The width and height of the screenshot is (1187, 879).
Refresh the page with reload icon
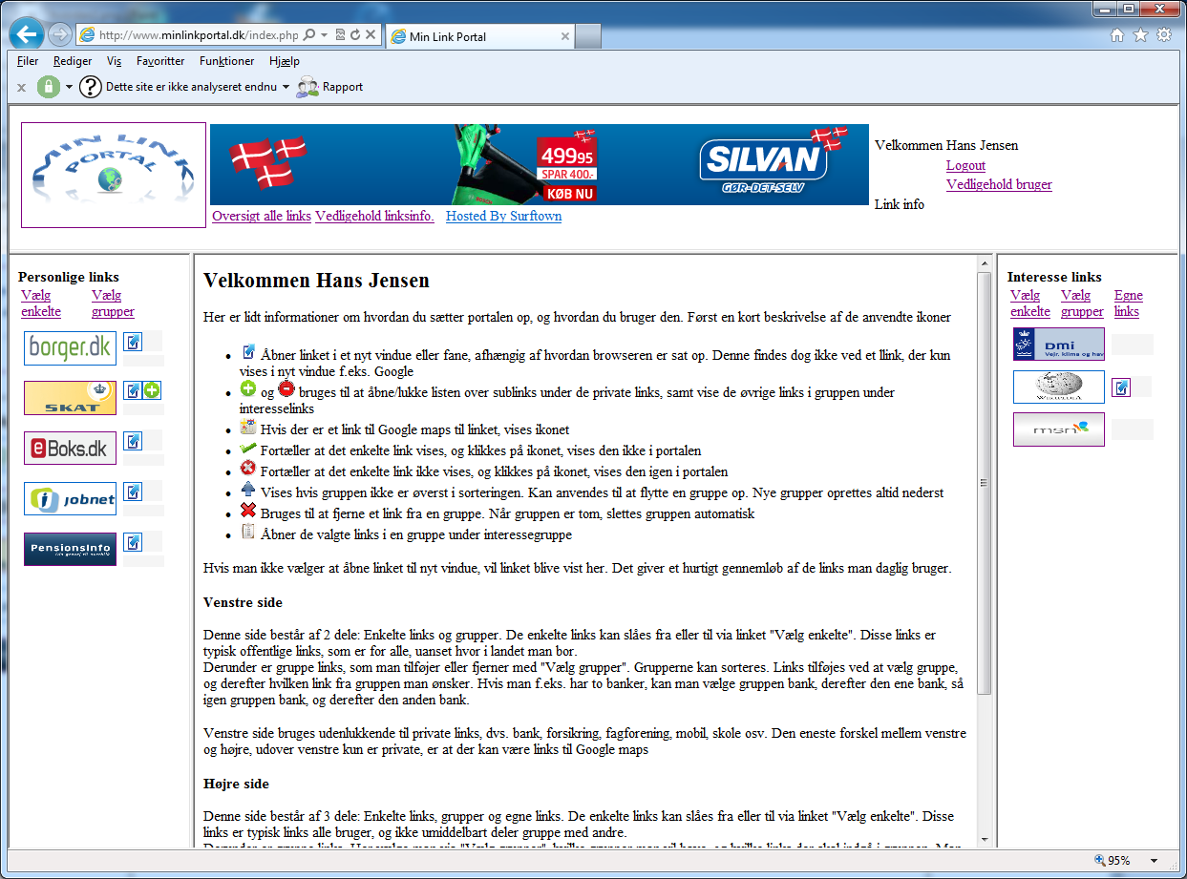[x=355, y=35]
